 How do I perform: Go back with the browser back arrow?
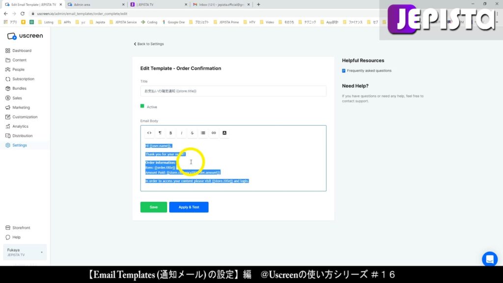tap(6, 14)
